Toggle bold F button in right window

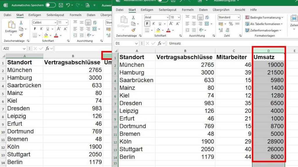(x=147, y=24)
